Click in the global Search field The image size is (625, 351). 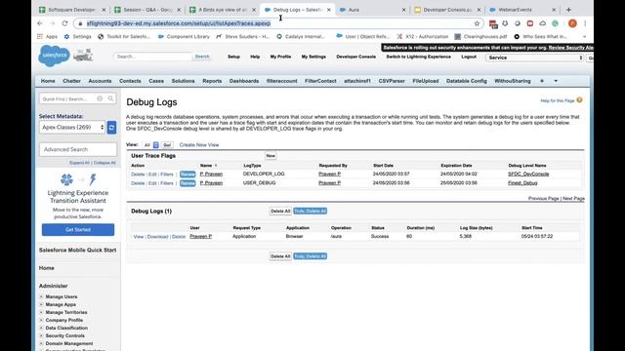pos(153,57)
